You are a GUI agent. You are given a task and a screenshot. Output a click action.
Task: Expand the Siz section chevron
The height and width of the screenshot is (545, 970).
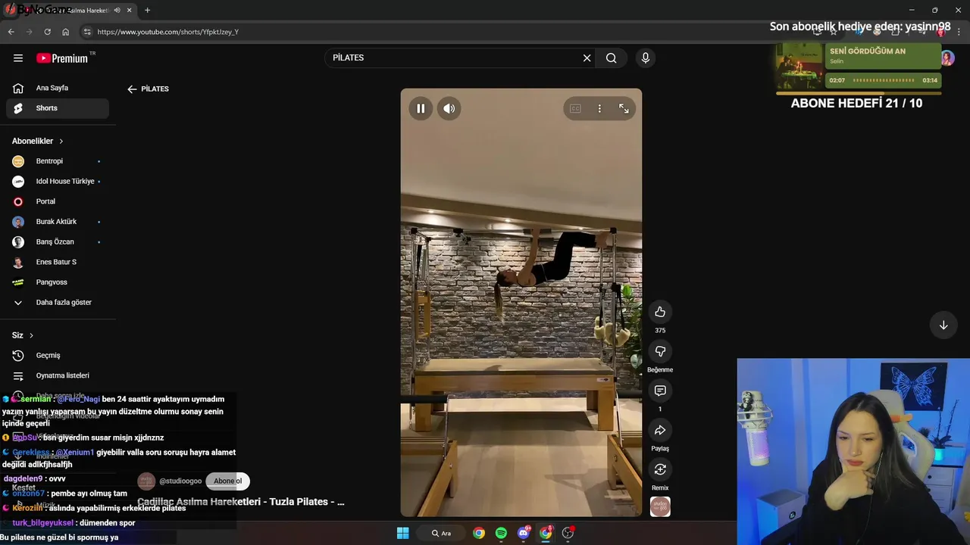[31, 335]
